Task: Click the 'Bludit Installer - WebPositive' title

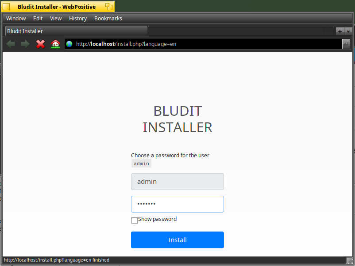Action: tap(57, 7)
